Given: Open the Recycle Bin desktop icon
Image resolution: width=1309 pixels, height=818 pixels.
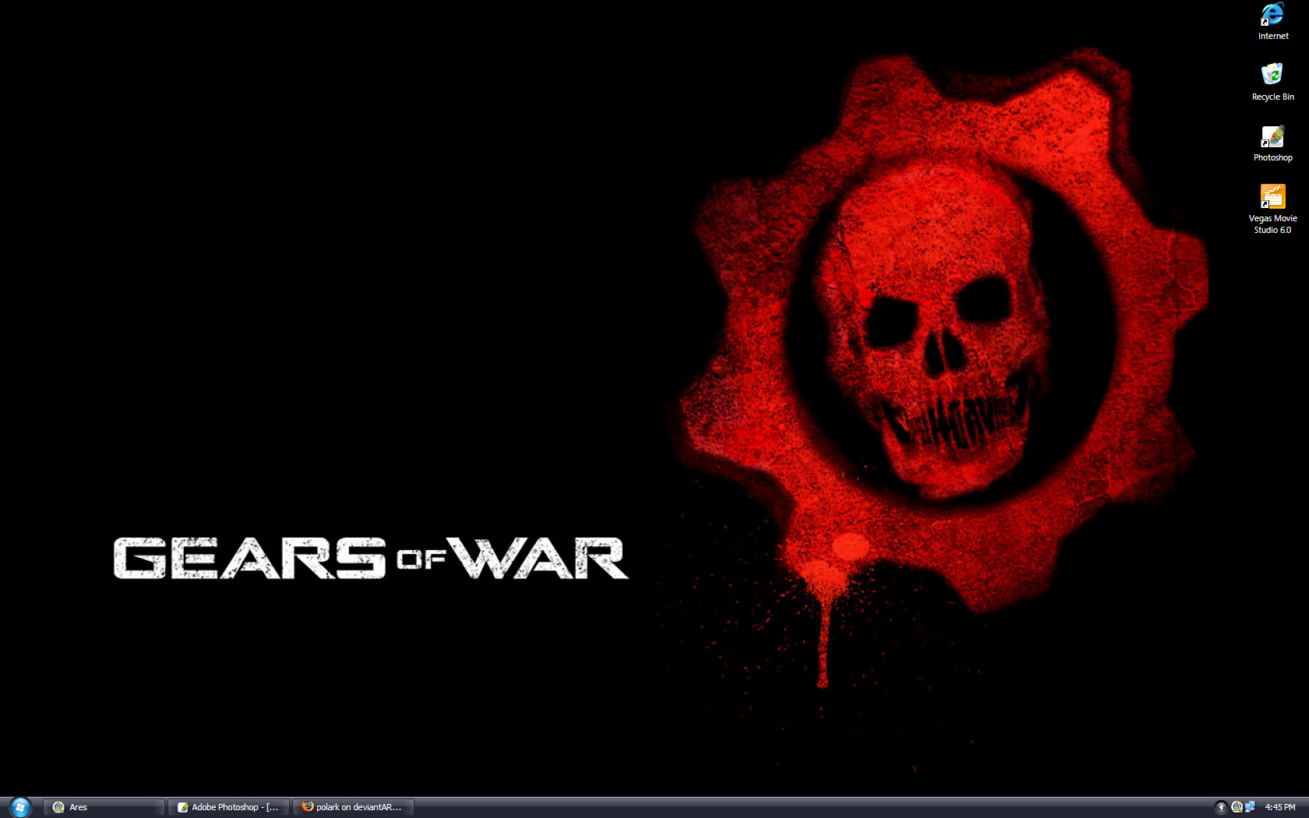Looking at the screenshot, I should (1272, 82).
